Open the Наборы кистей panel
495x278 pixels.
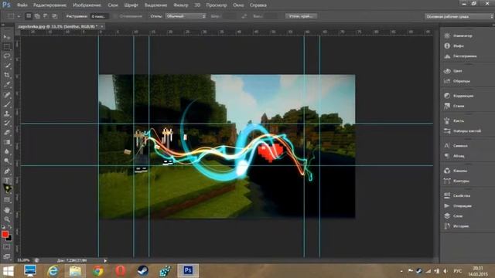[x=463, y=131]
